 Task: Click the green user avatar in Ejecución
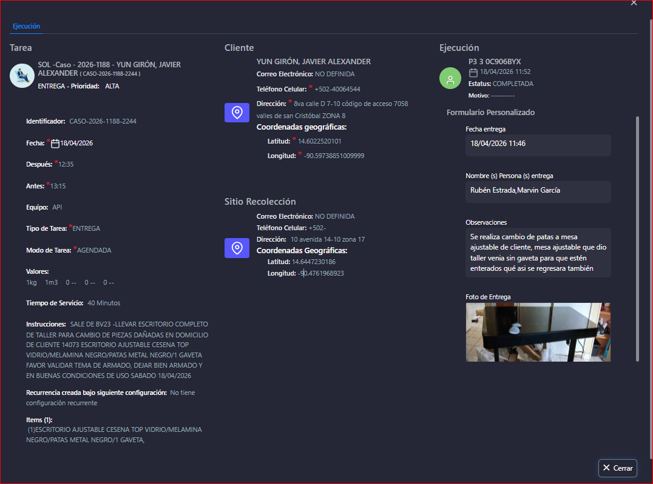[450, 79]
